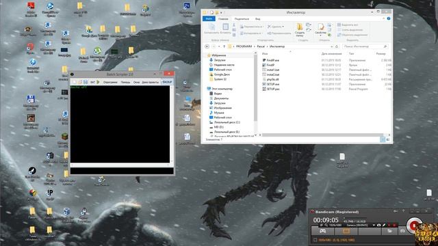Go back with Explorer's back arrow
438x246 pixels.
(207, 46)
